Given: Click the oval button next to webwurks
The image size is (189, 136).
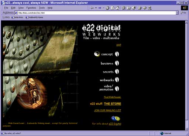Looking at the screenshot, I should [117, 80].
